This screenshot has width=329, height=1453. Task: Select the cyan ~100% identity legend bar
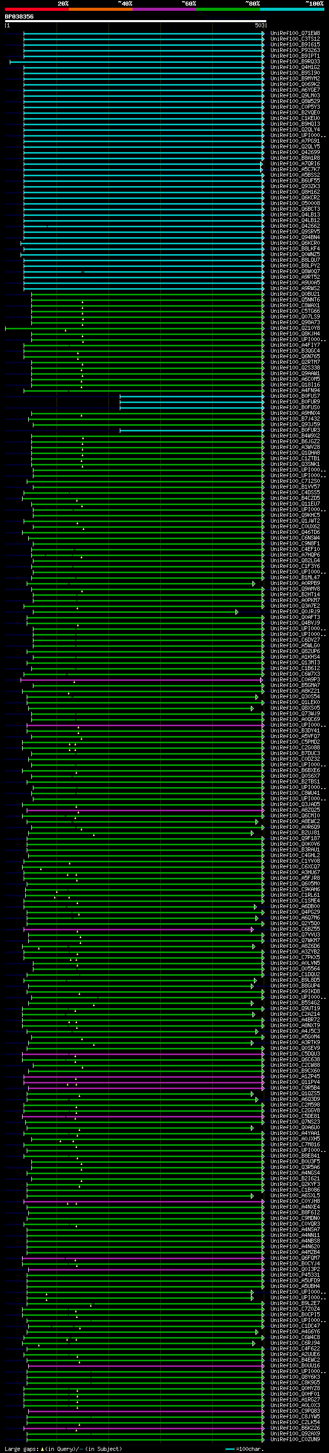click(x=292, y=9)
